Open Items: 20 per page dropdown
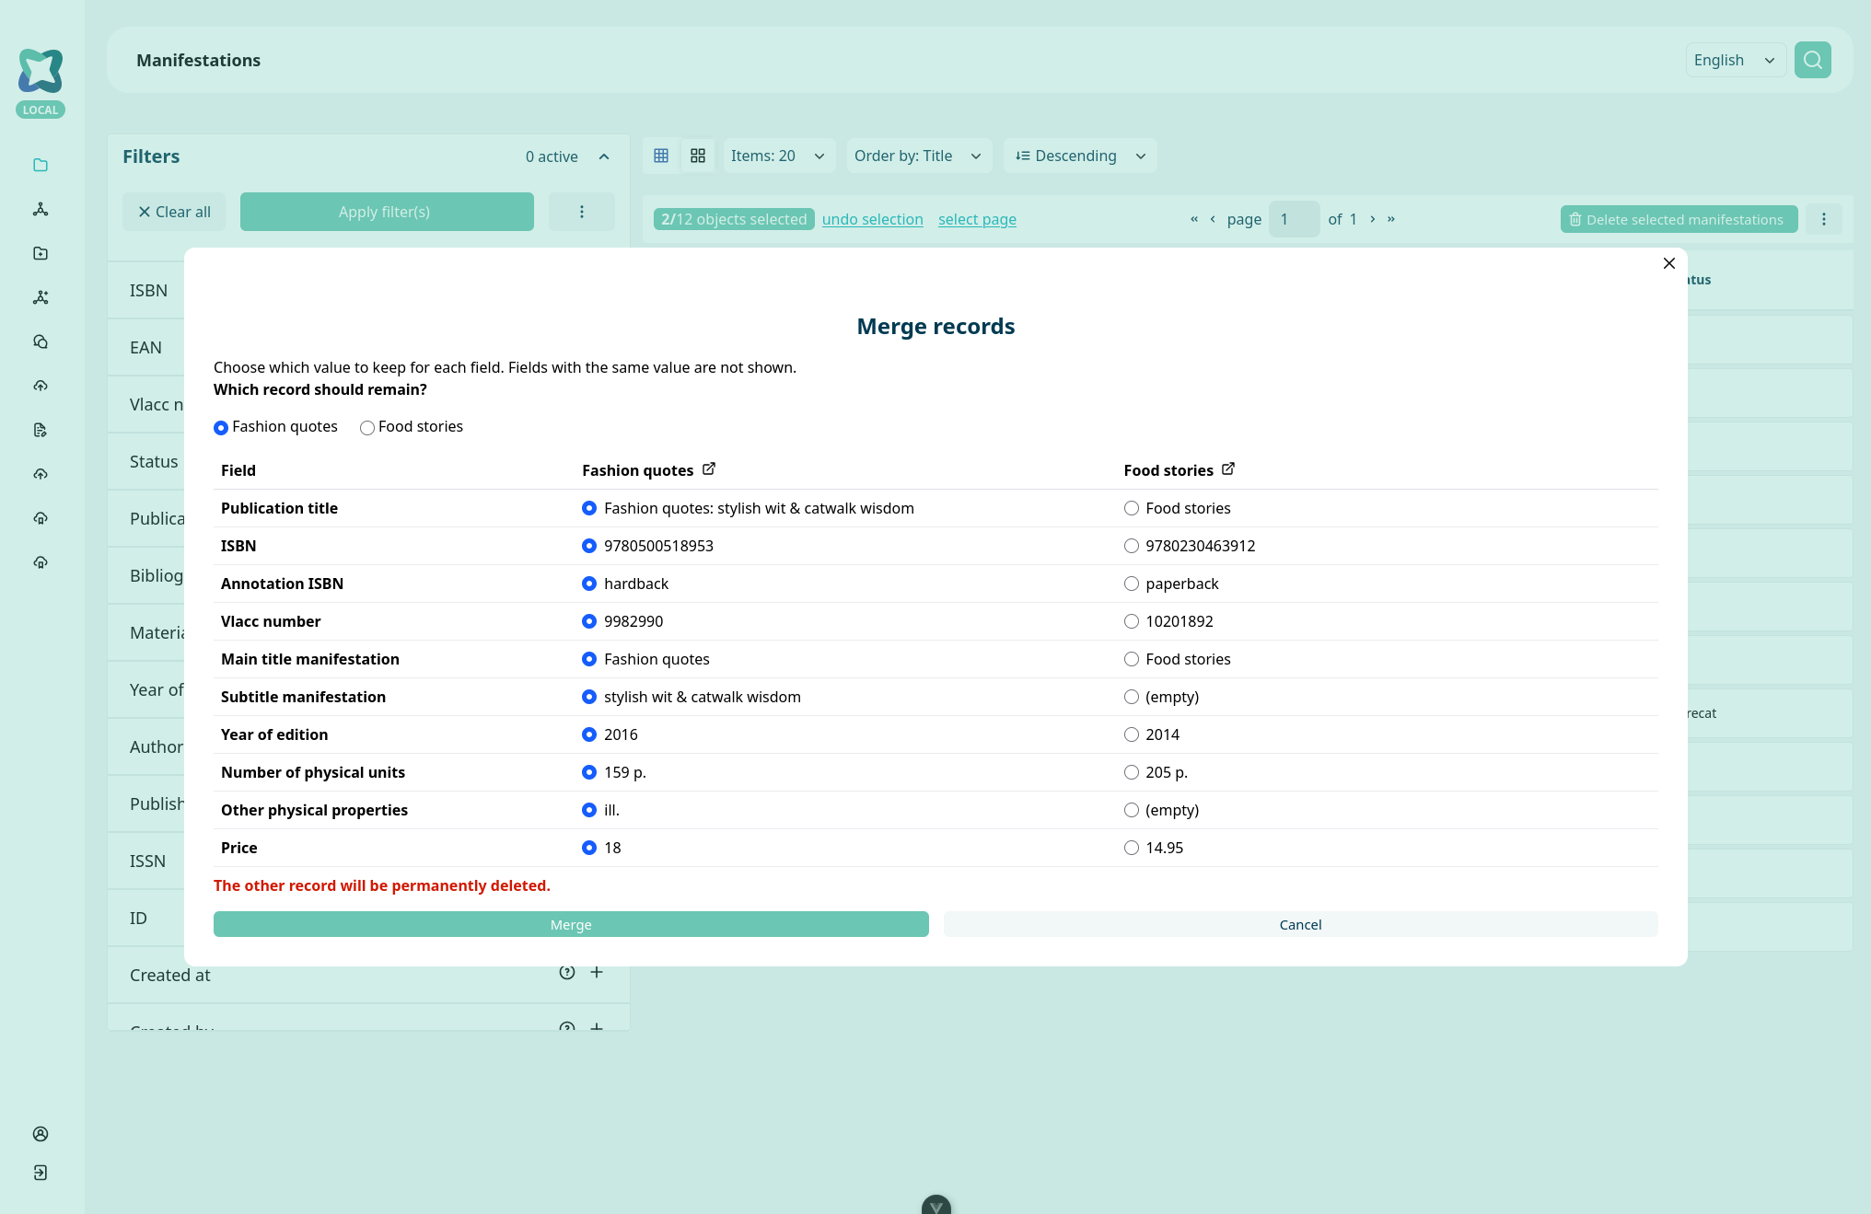This screenshot has width=1871, height=1214. point(779,156)
